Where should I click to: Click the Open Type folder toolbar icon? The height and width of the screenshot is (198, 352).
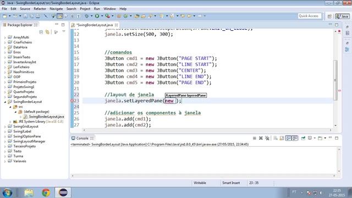point(137,16)
